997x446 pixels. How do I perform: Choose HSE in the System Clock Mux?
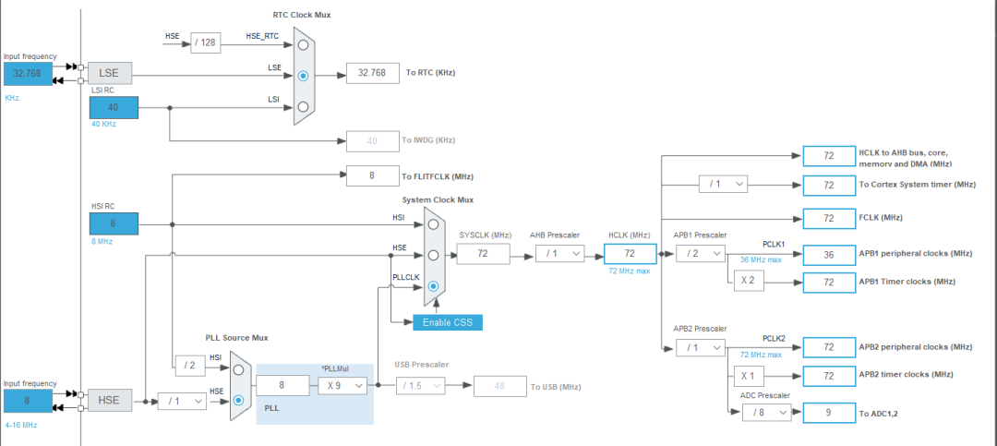[433, 255]
